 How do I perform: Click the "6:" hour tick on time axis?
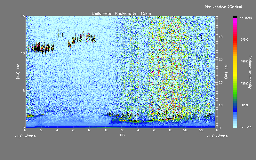coord(74,130)
